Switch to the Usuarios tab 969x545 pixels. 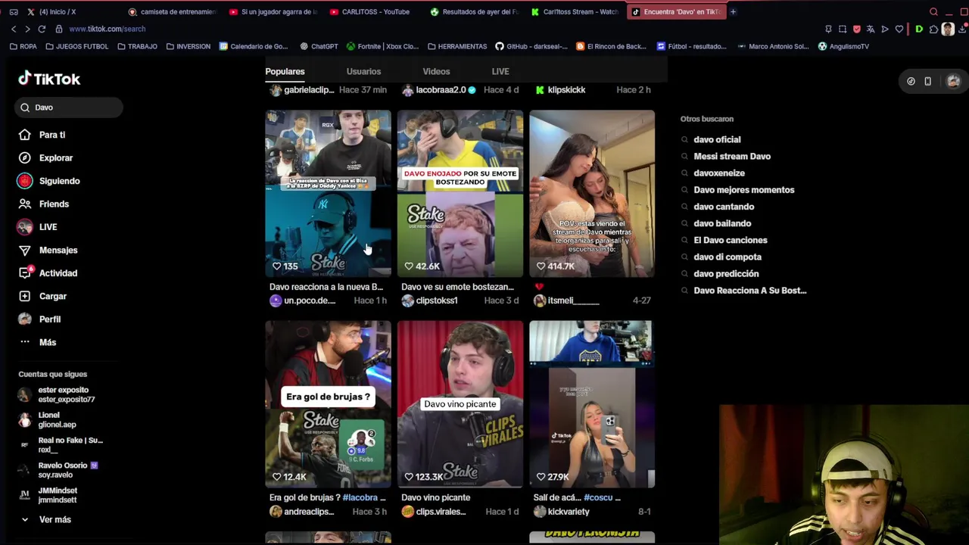(363, 71)
